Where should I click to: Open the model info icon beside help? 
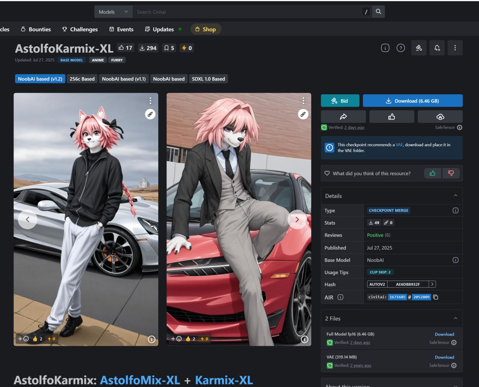click(385, 48)
